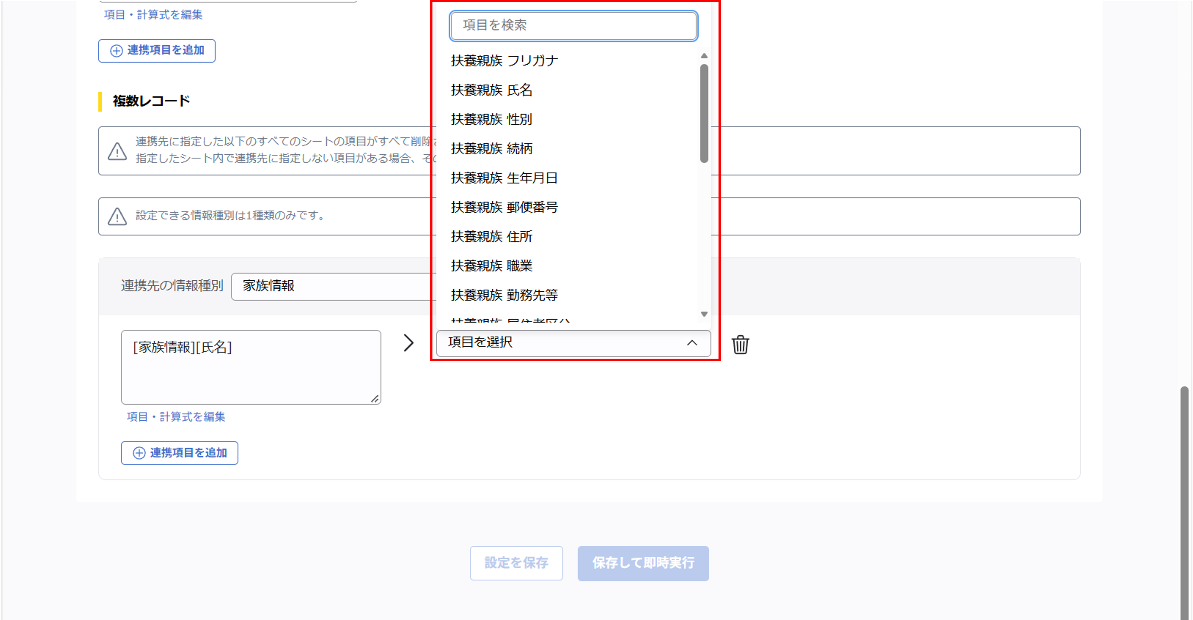This screenshot has width=1193, height=620.
Task: Open the 家族情報 information type dropdown
Action: [333, 286]
